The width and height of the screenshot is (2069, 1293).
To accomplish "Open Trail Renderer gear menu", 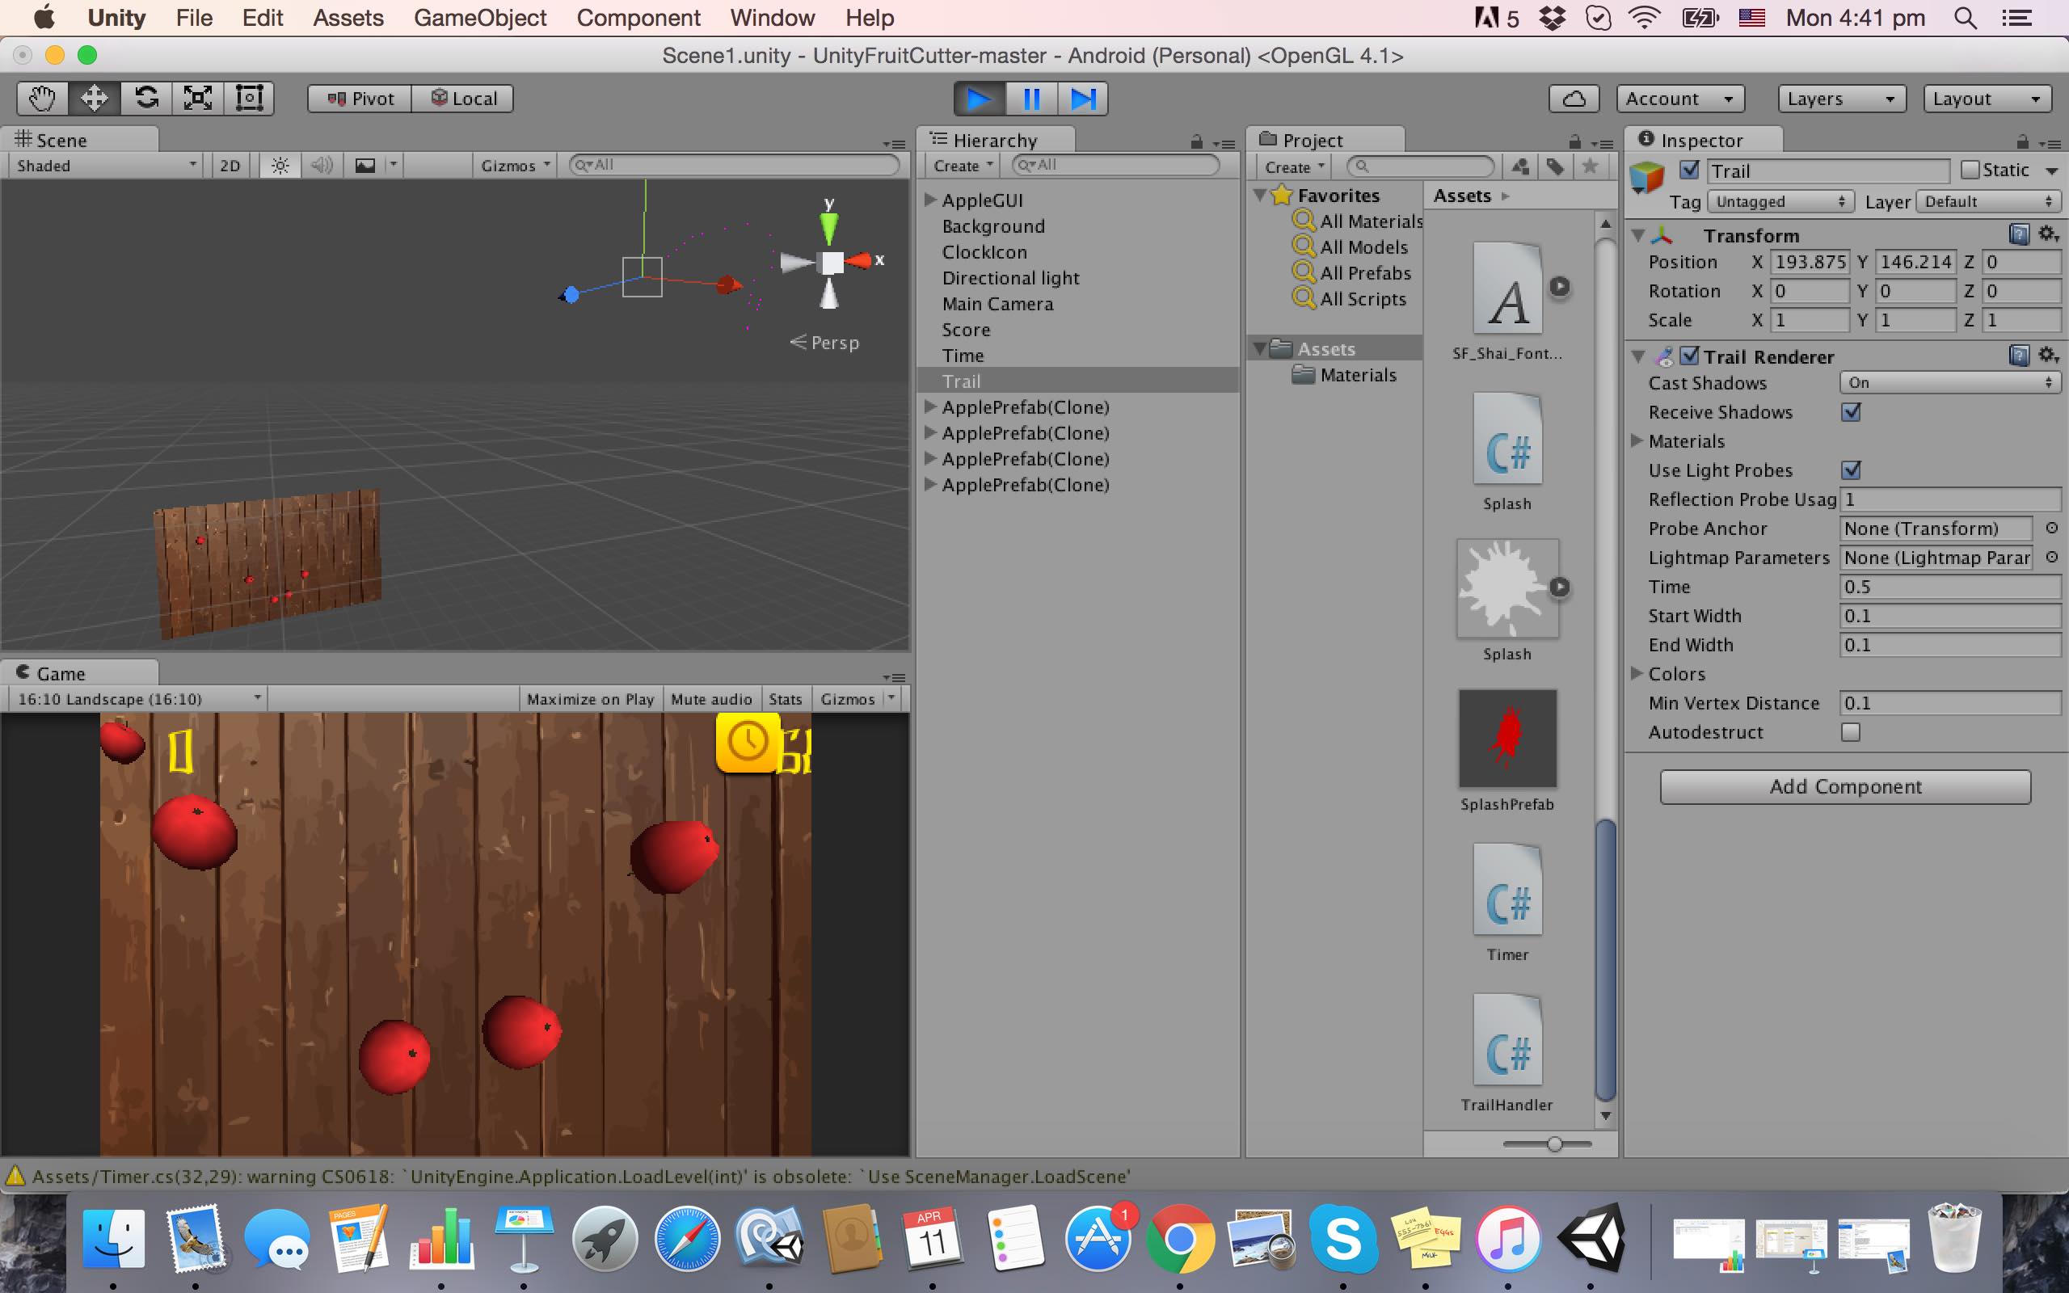I will tap(2048, 356).
